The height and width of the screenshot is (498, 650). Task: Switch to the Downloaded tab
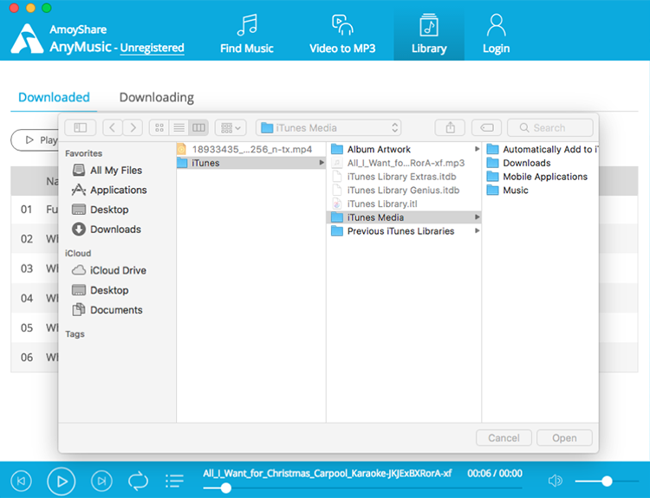[54, 97]
